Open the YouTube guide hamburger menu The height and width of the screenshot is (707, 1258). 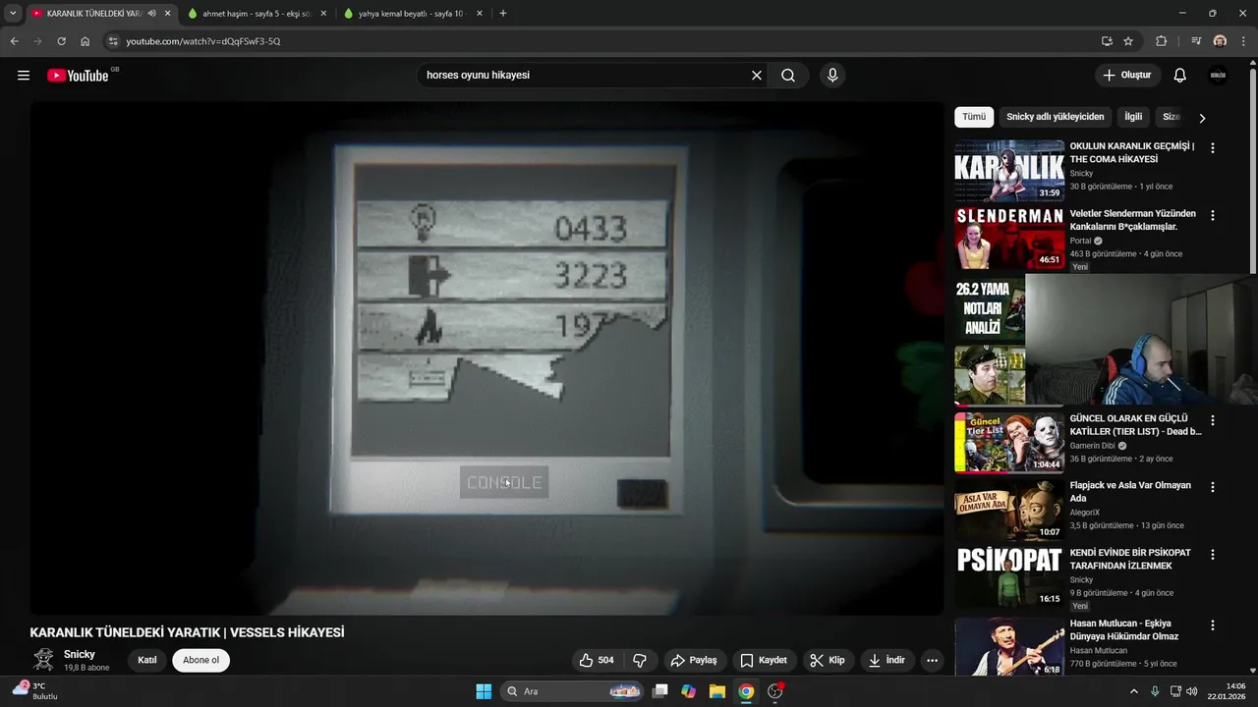24,76
